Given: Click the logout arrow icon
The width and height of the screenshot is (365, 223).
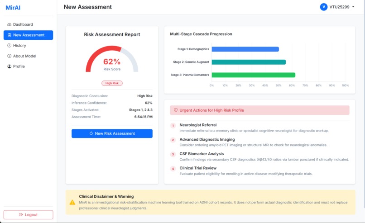Looking at the screenshot, I should (21, 214).
